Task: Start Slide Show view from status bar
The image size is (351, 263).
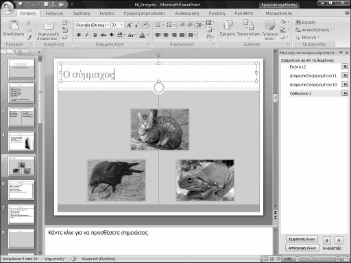Action: point(278,259)
